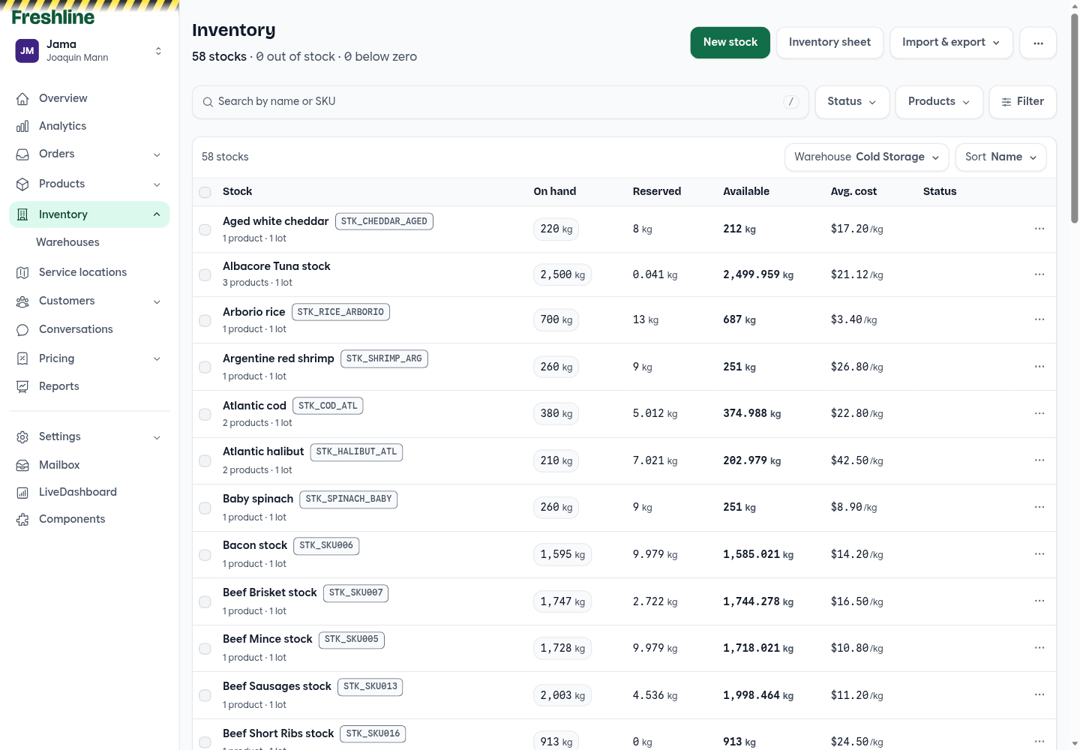Go to Warehouses submenu item

(67, 242)
